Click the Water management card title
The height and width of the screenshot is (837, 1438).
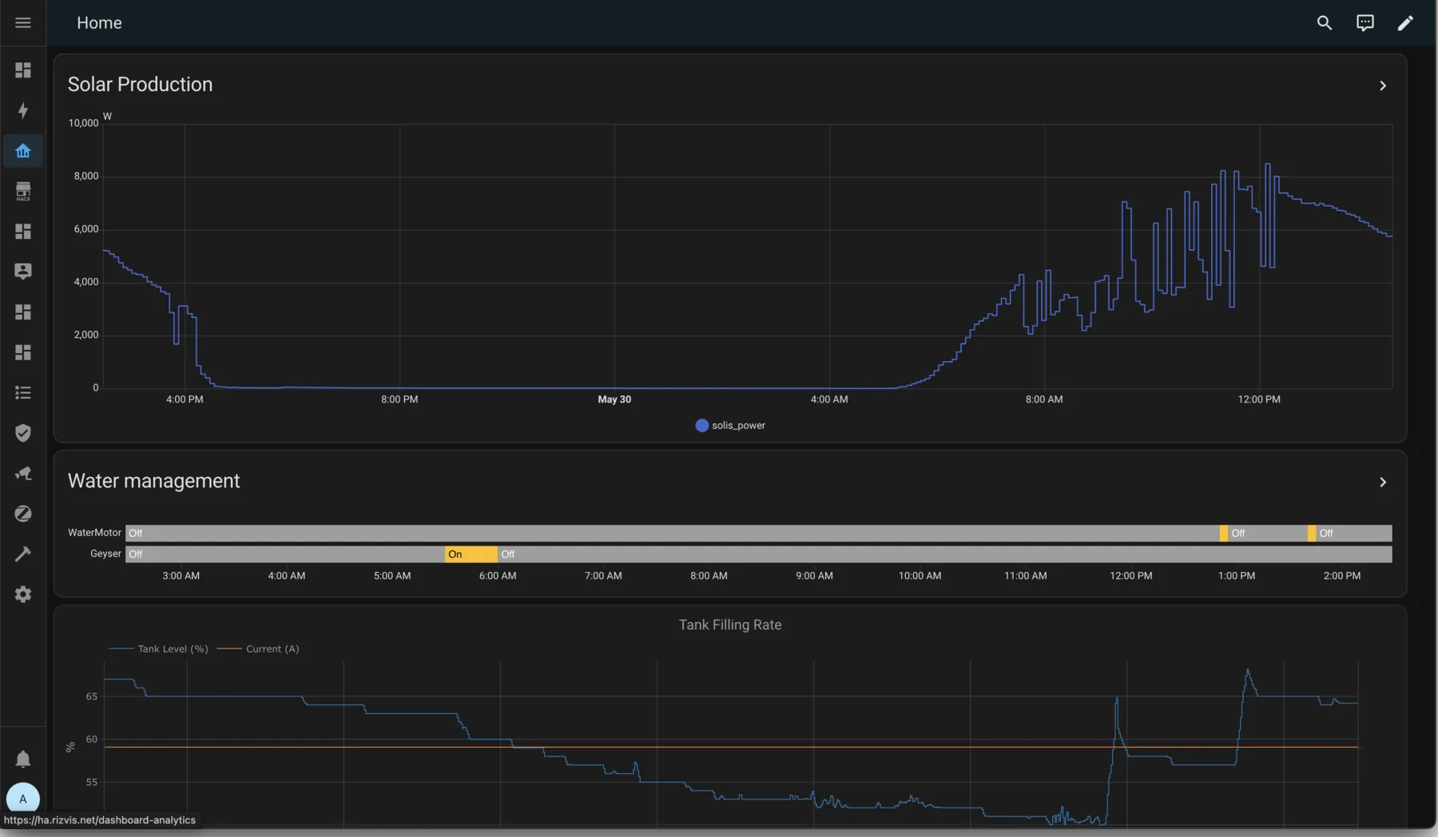point(153,482)
